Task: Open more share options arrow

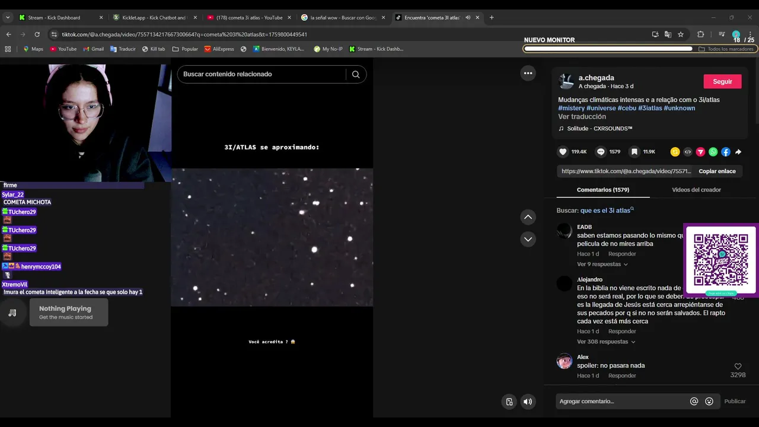Action: click(x=738, y=152)
